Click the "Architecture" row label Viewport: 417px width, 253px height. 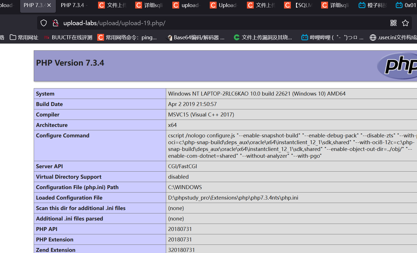point(52,125)
